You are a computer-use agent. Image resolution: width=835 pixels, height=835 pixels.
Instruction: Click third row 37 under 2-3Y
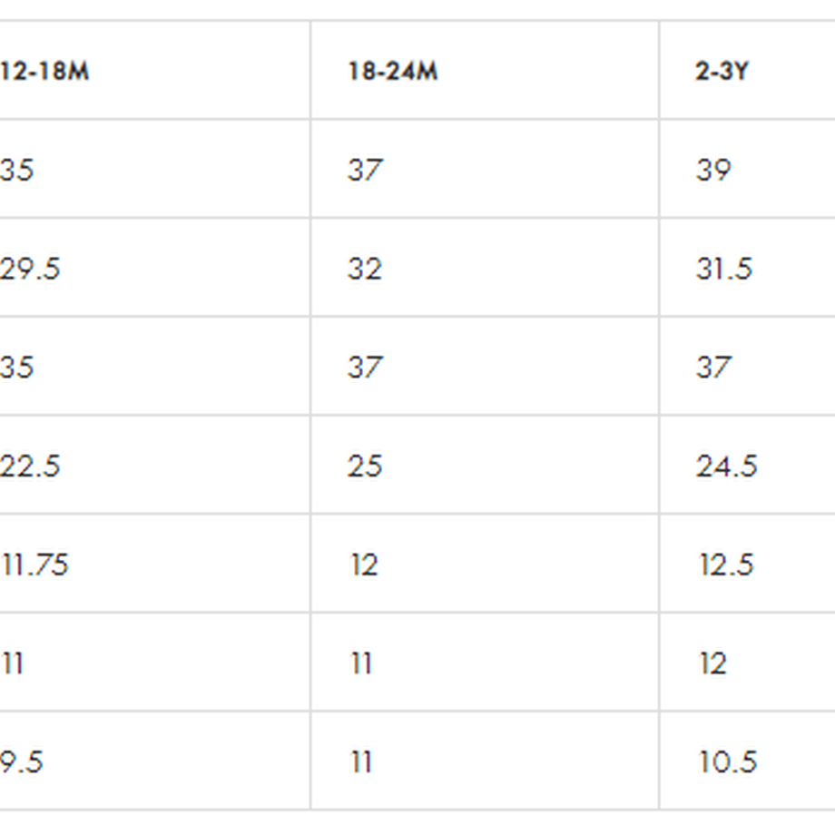pyautogui.click(x=713, y=368)
